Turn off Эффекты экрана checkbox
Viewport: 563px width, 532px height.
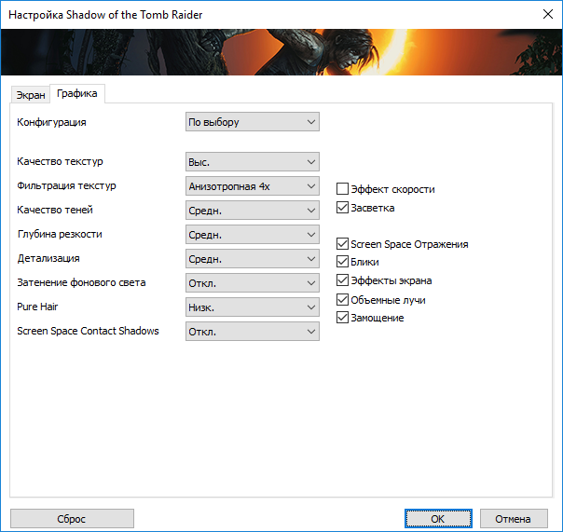pos(343,280)
